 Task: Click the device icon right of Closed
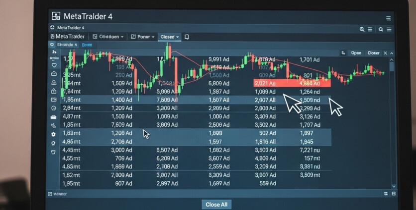pos(187,37)
